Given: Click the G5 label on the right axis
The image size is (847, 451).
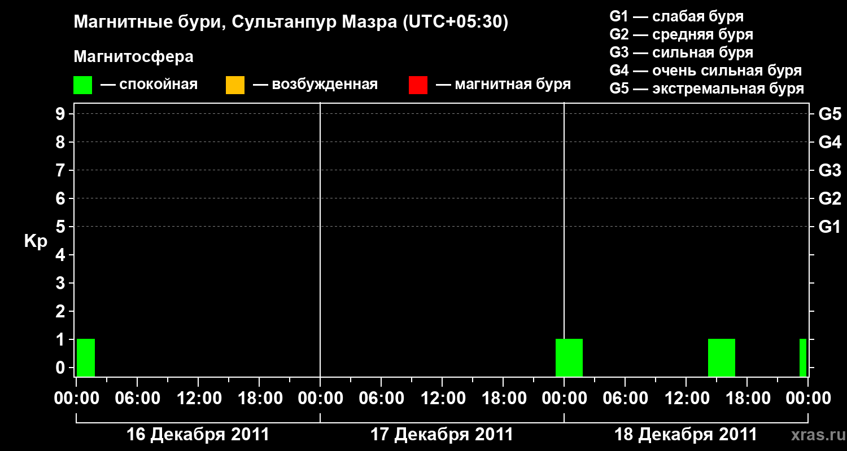Looking at the screenshot, I should point(830,114).
